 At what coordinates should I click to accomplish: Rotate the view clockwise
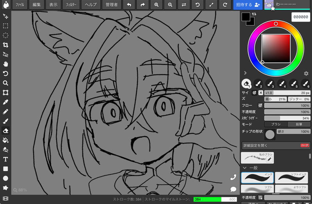225,5
